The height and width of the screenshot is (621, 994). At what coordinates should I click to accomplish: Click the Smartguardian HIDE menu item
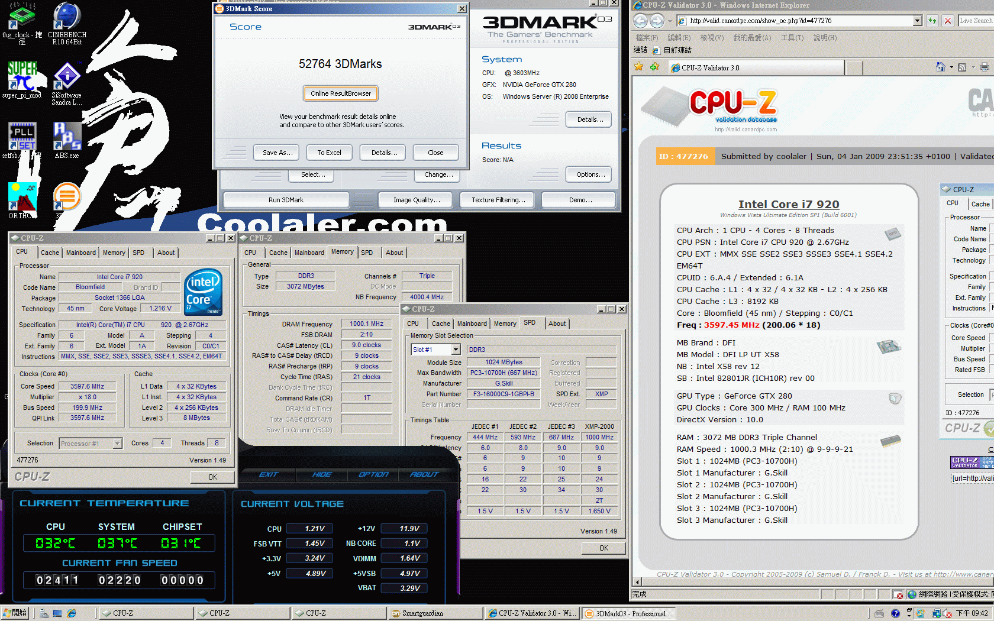coord(322,474)
